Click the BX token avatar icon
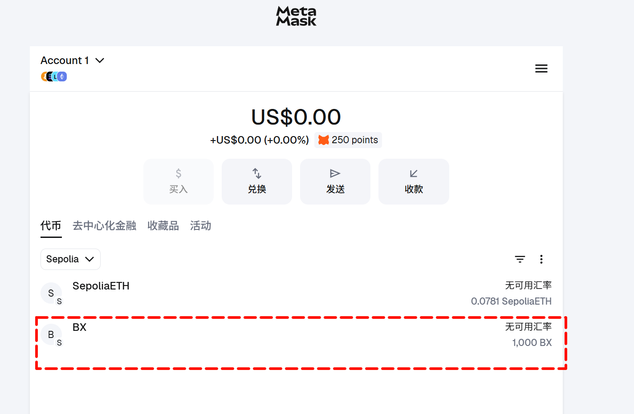The height and width of the screenshot is (414, 634). [51, 334]
